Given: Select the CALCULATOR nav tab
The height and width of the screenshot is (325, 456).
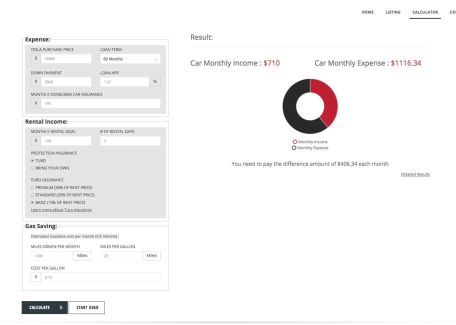Looking at the screenshot, I should (x=425, y=12).
